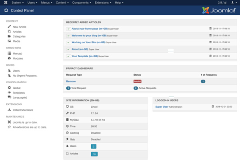Click the MySQLi database icon

[x=67, y=120]
